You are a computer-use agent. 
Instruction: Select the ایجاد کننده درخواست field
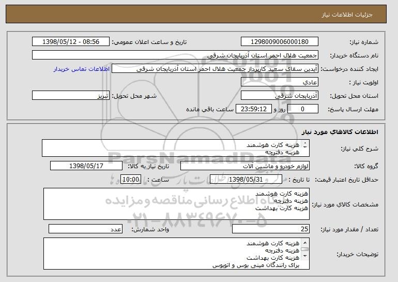click(x=215, y=69)
